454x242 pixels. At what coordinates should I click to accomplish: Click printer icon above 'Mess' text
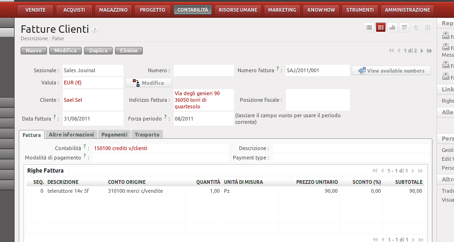coord(446,47)
